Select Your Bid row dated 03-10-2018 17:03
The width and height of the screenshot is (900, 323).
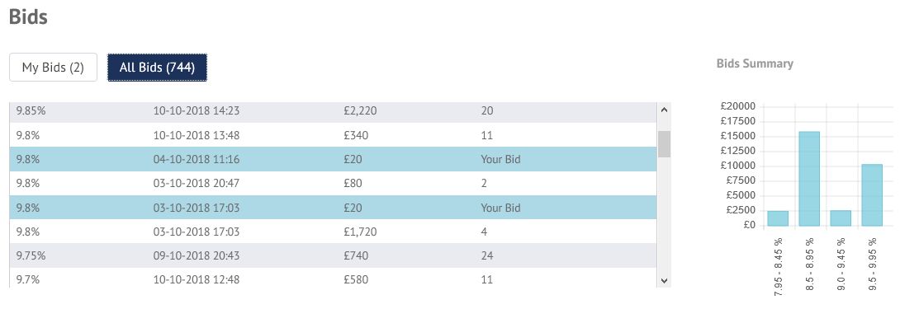(333, 208)
